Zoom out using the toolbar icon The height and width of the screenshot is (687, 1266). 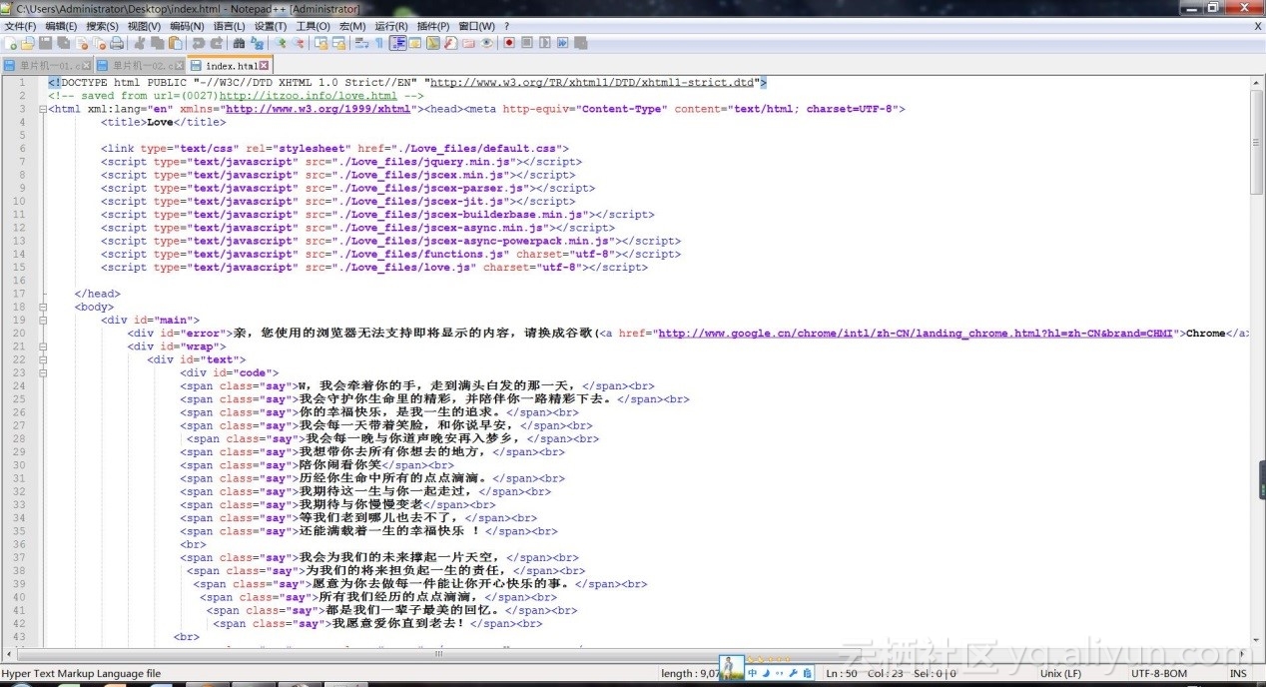(298, 44)
